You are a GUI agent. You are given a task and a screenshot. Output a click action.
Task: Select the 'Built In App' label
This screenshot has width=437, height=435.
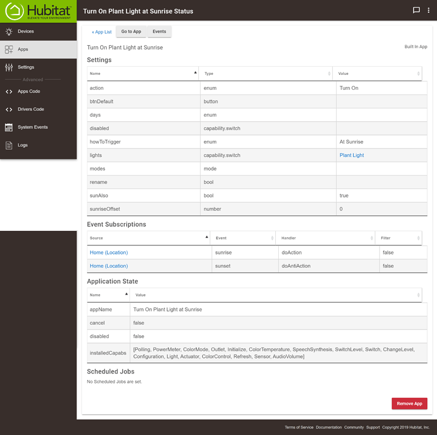point(416,47)
